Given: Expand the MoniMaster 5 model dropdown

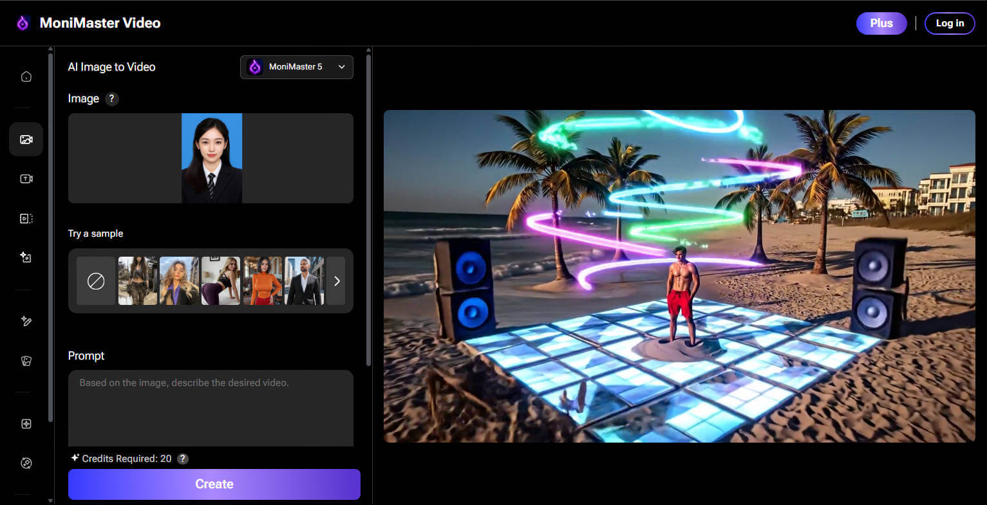Looking at the screenshot, I should tap(297, 67).
